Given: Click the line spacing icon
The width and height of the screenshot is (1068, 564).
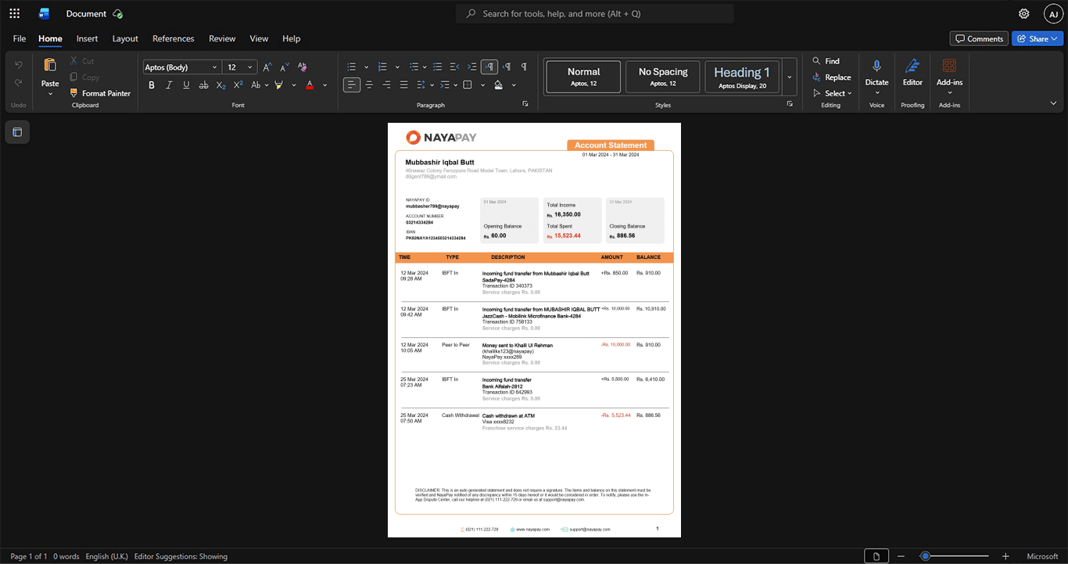Looking at the screenshot, I should (421, 85).
